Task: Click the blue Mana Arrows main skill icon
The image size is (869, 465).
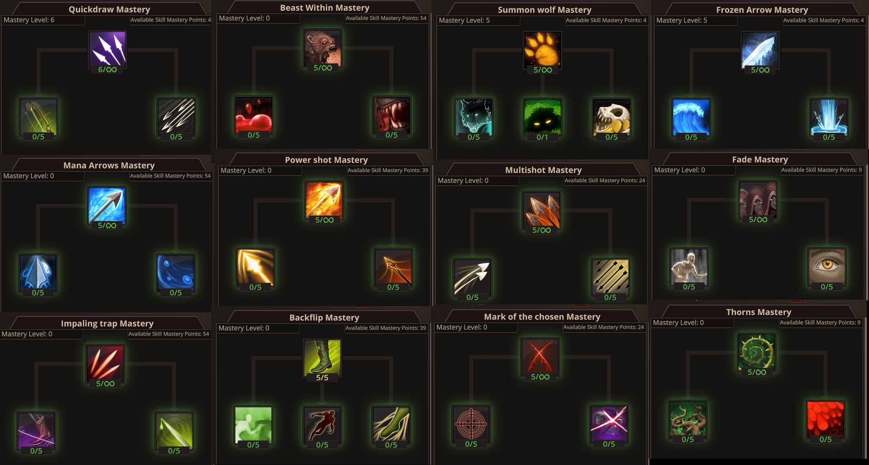Action: [107, 205]
